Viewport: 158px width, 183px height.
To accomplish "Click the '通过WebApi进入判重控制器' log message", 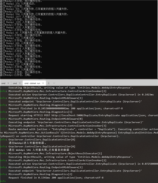I will click(27, 143).
